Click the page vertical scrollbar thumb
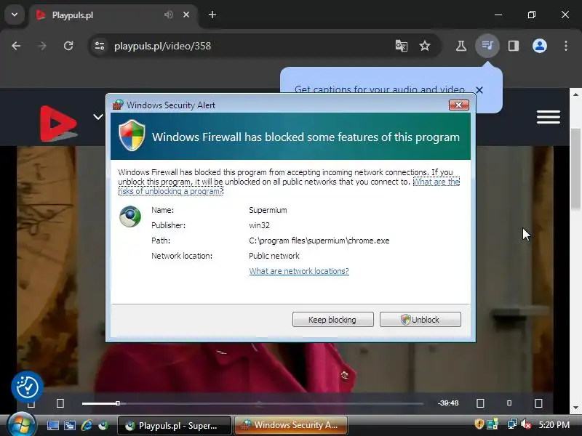 [575, 169]
